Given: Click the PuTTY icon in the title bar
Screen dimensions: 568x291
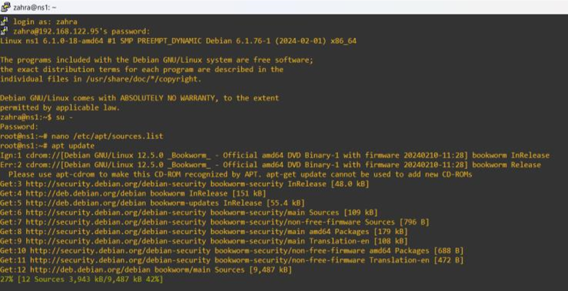Looking at the screenshot, I should pos(5,6).
